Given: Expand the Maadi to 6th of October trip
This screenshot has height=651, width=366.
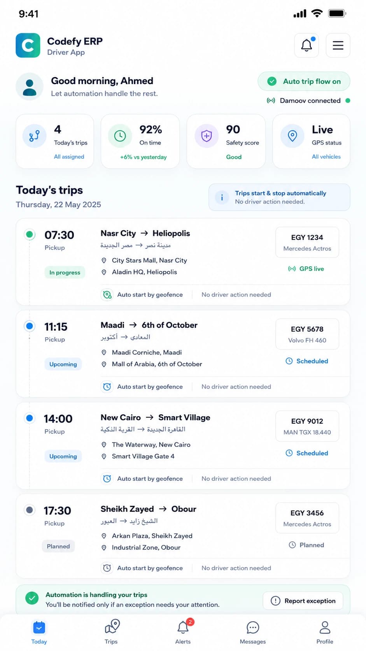Looking at the screenshot, I should pos(183,354).
